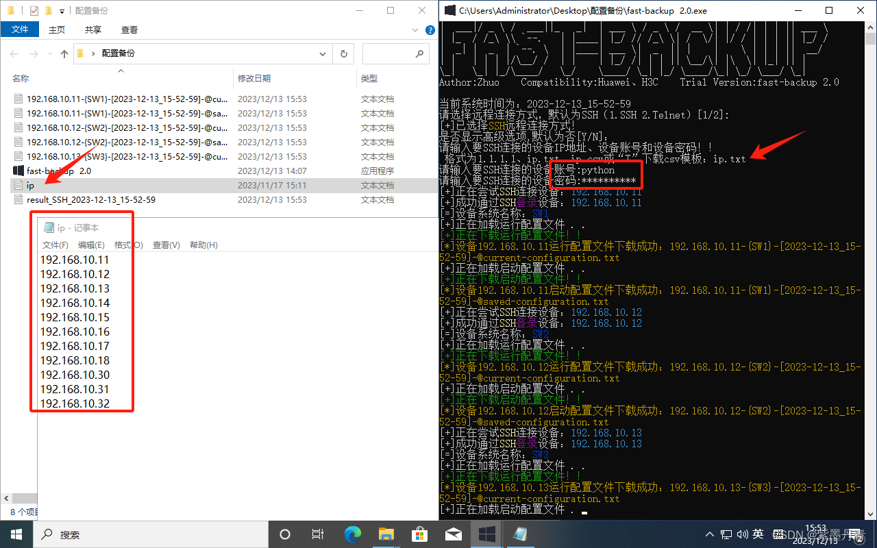
Task: Click the console window icon in fast-backup title bar
Action: point(450,11)
